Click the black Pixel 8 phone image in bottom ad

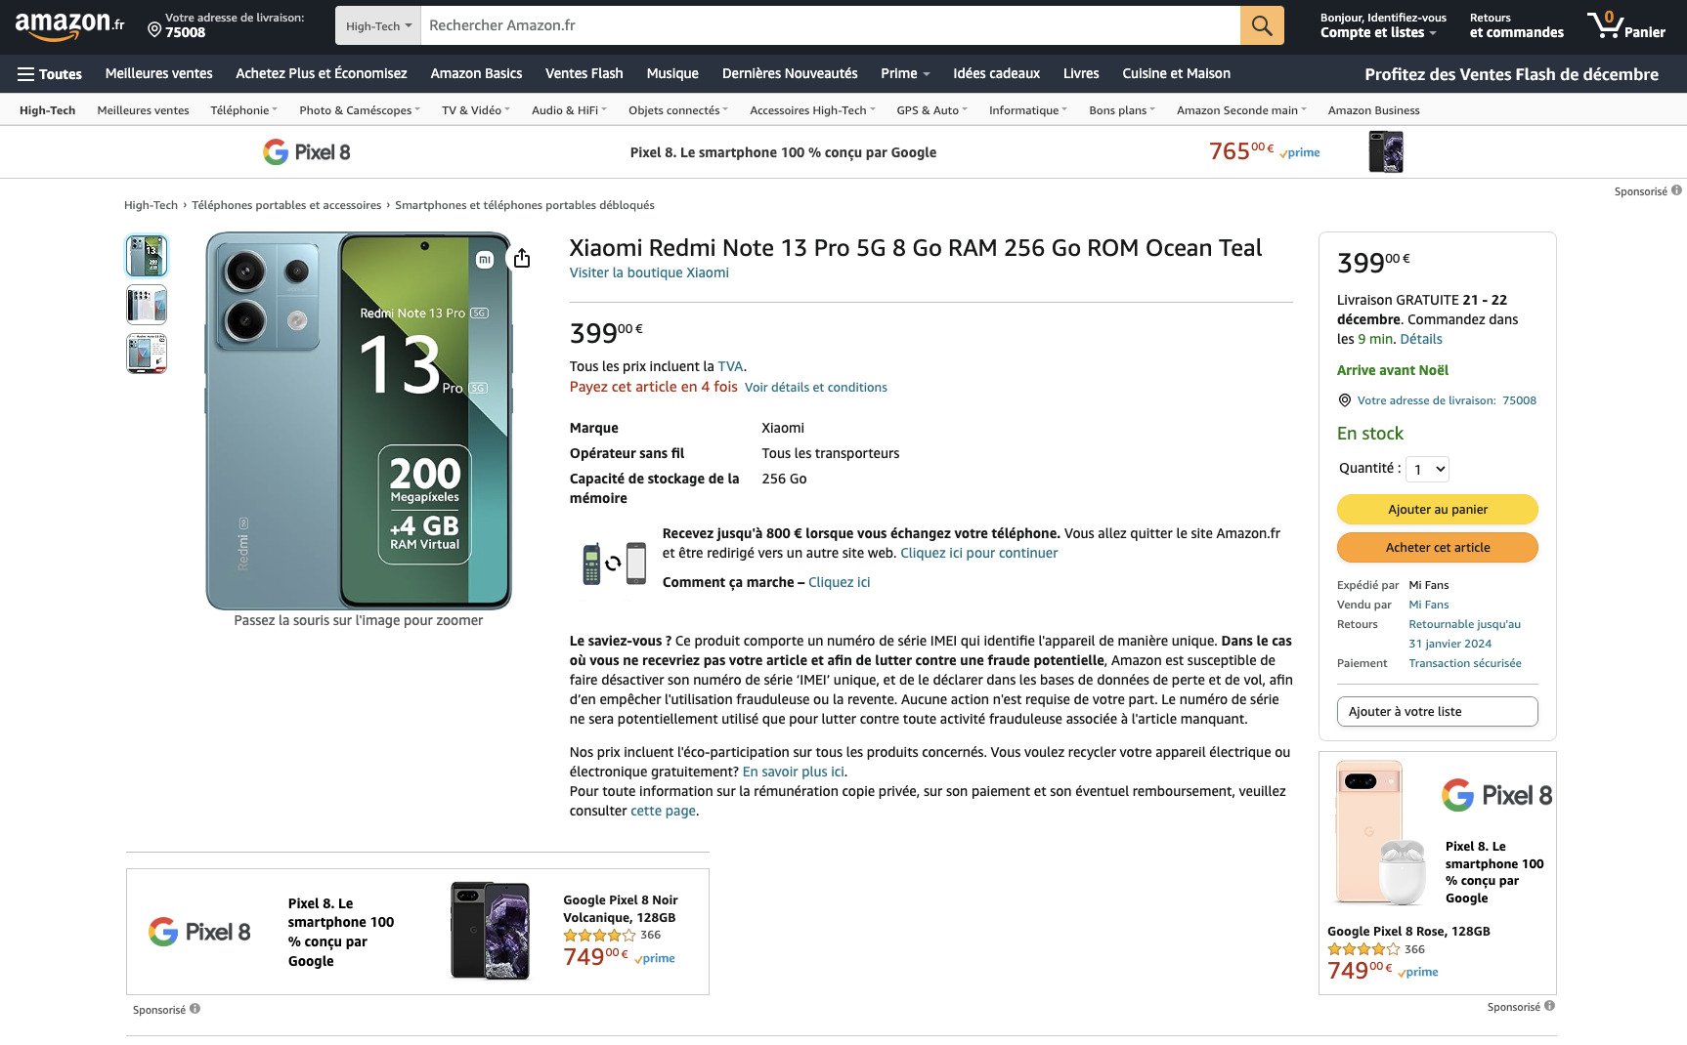(x=490, y=931)
